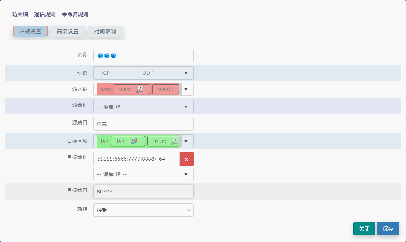Click the 目标端口 field containing 80 443

(143, 191)
